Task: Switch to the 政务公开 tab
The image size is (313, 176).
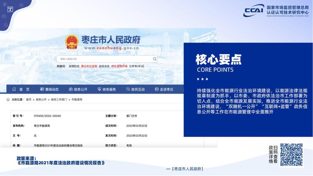Action: tap(81, 89)
